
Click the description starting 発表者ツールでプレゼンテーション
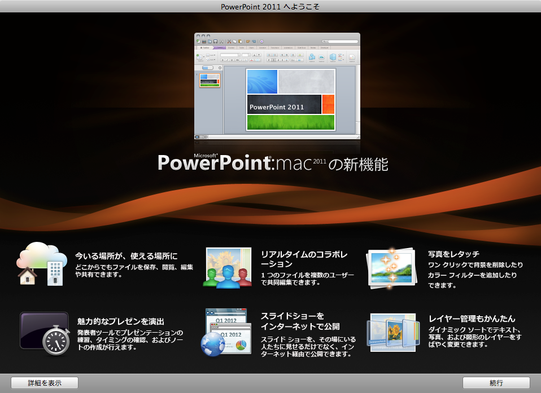130,340
